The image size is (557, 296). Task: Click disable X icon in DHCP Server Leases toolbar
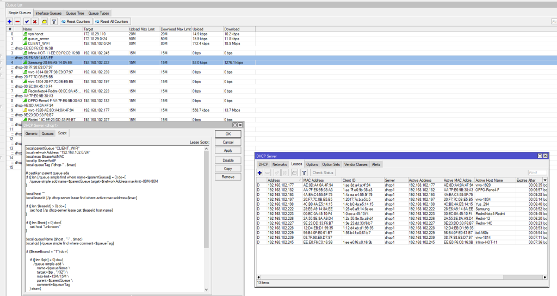(x=284, y=172)
